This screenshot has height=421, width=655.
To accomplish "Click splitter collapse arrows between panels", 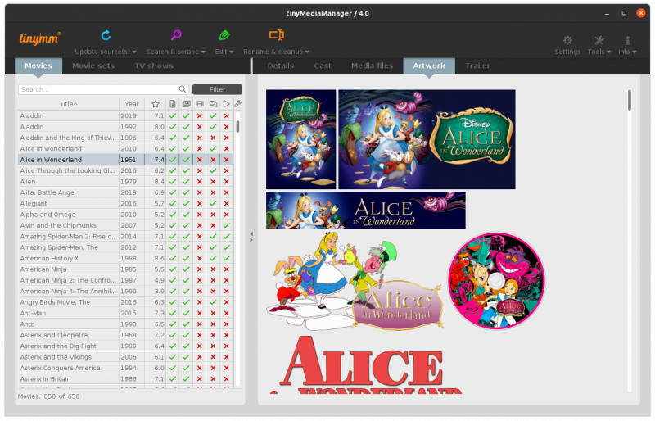I will pyautogui.click(x=251, y=237).
